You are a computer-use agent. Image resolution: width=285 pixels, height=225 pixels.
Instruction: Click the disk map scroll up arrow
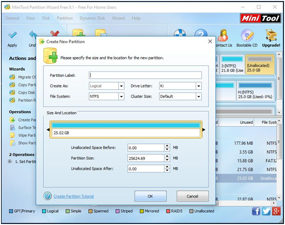tap(279, 54)
